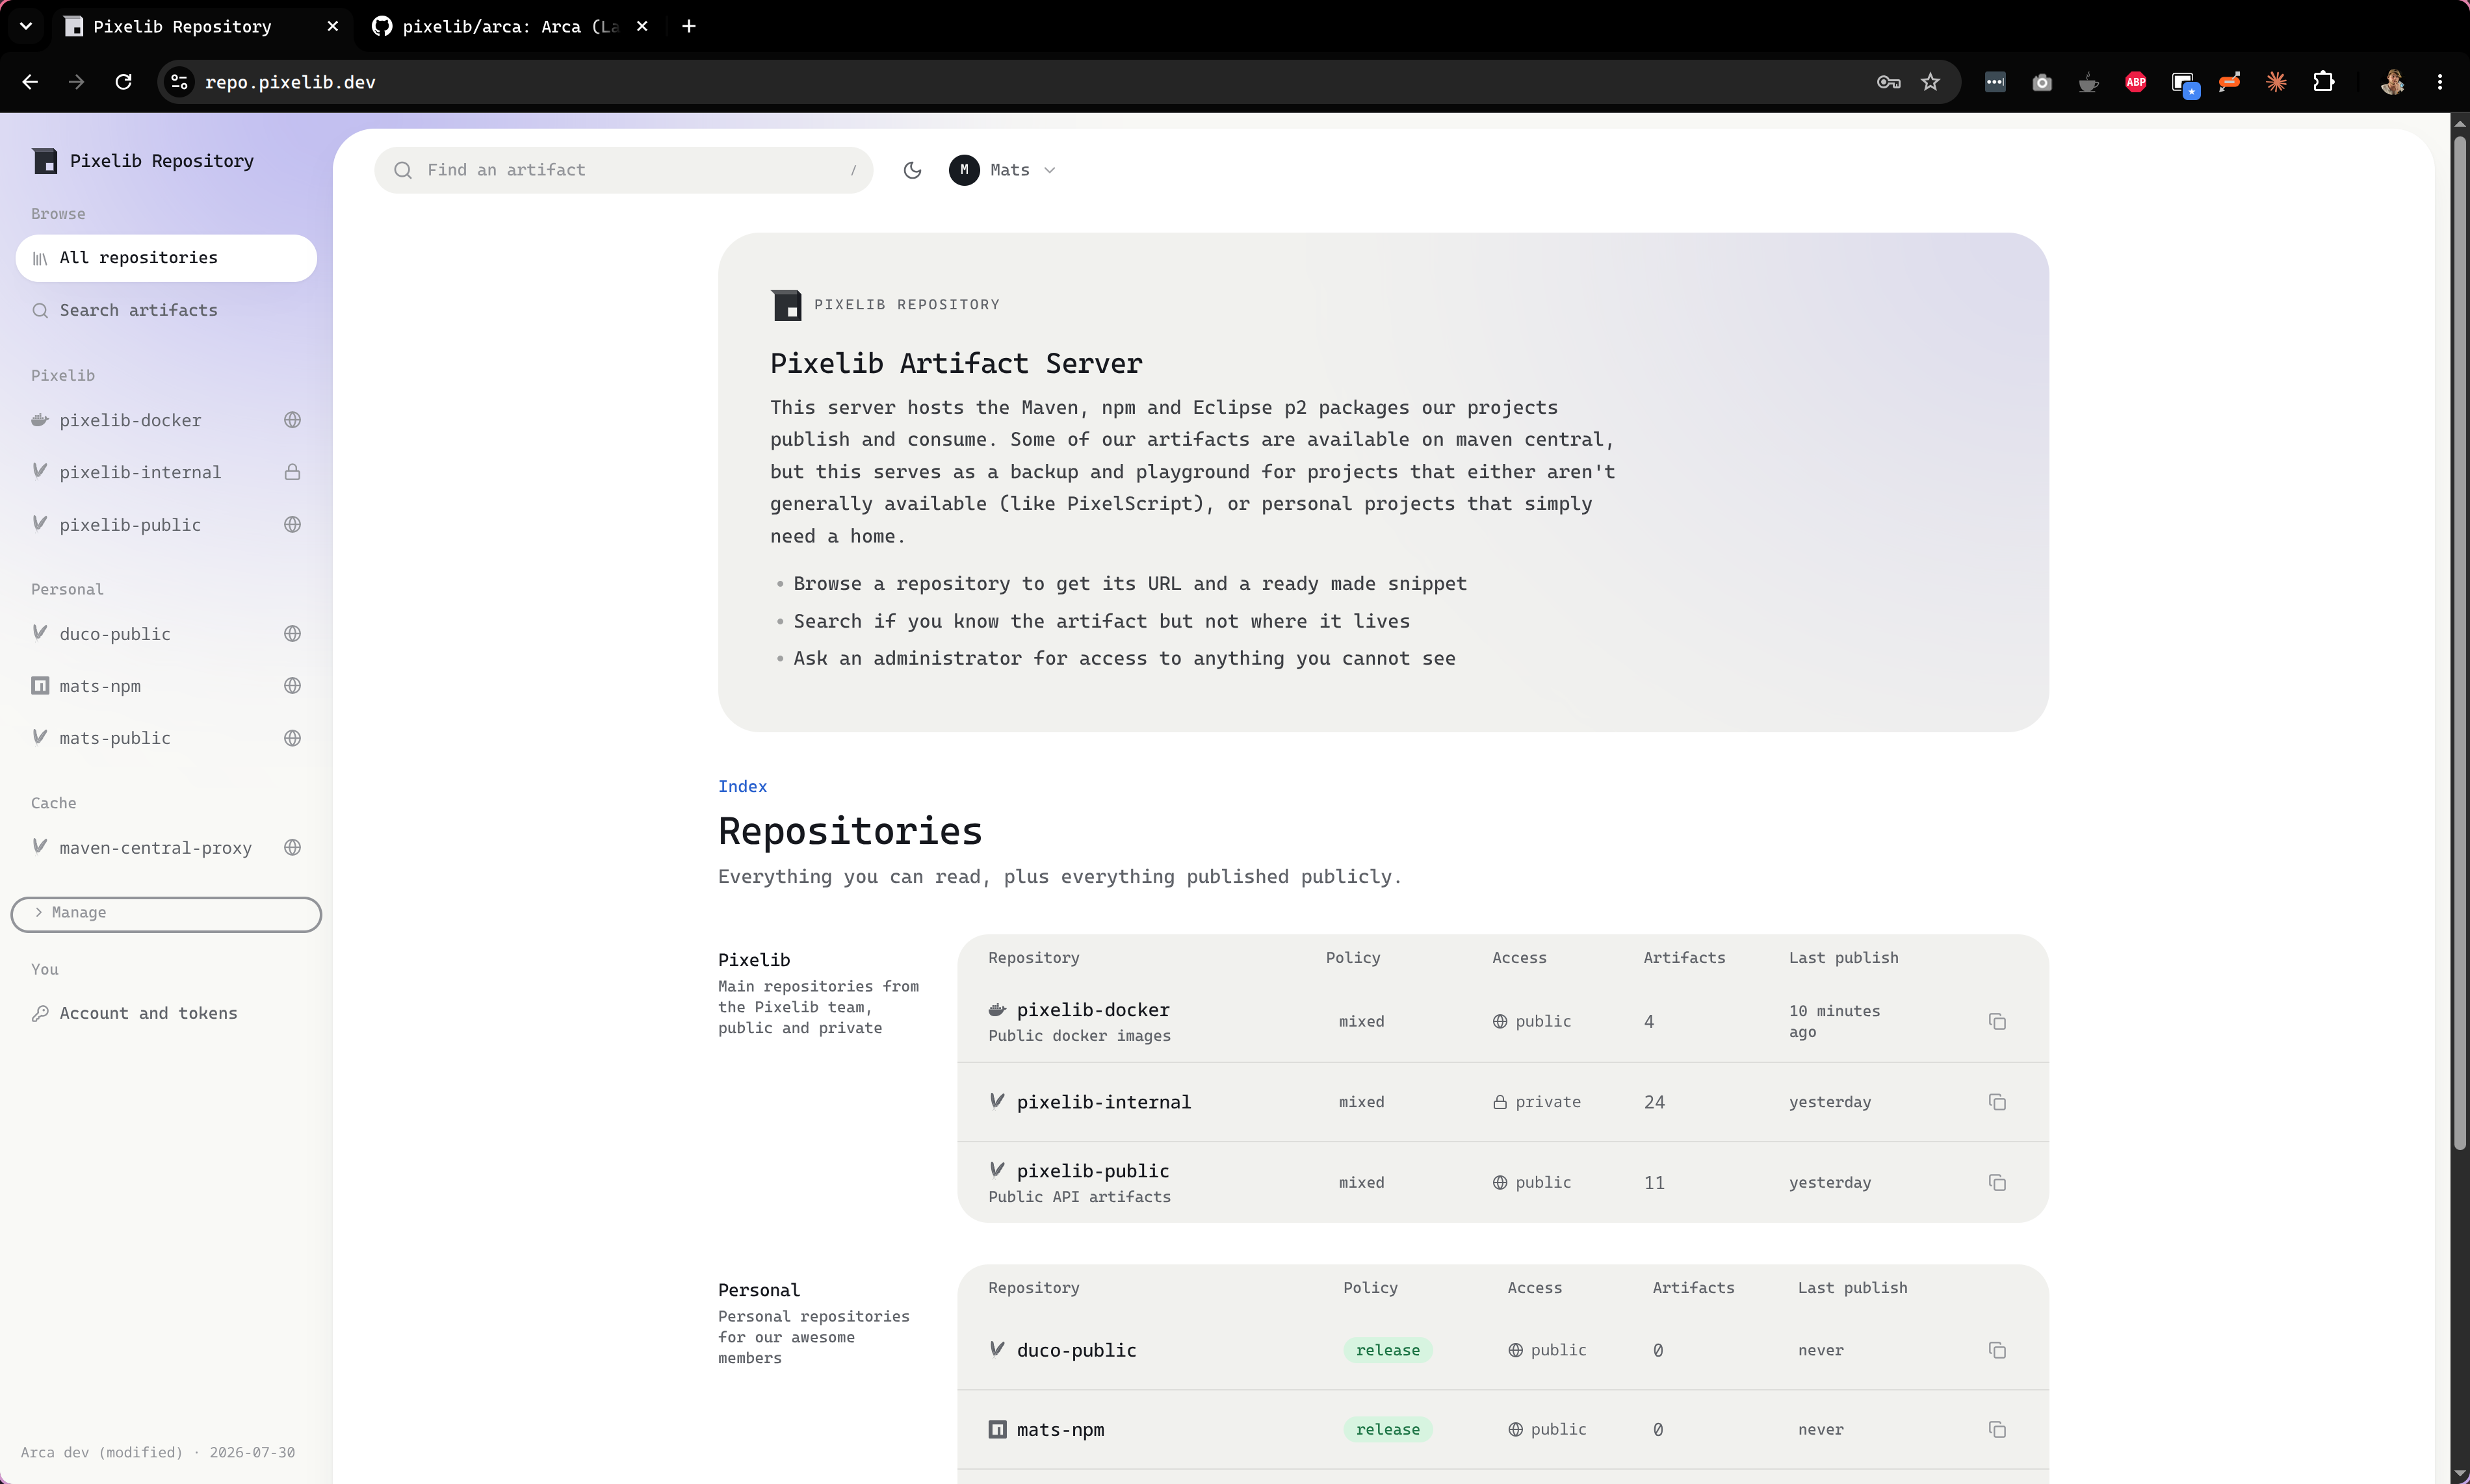Screen dimensions: 2470x1484
Task: Open duco-public repository from table
Action: [1076, 1351]
